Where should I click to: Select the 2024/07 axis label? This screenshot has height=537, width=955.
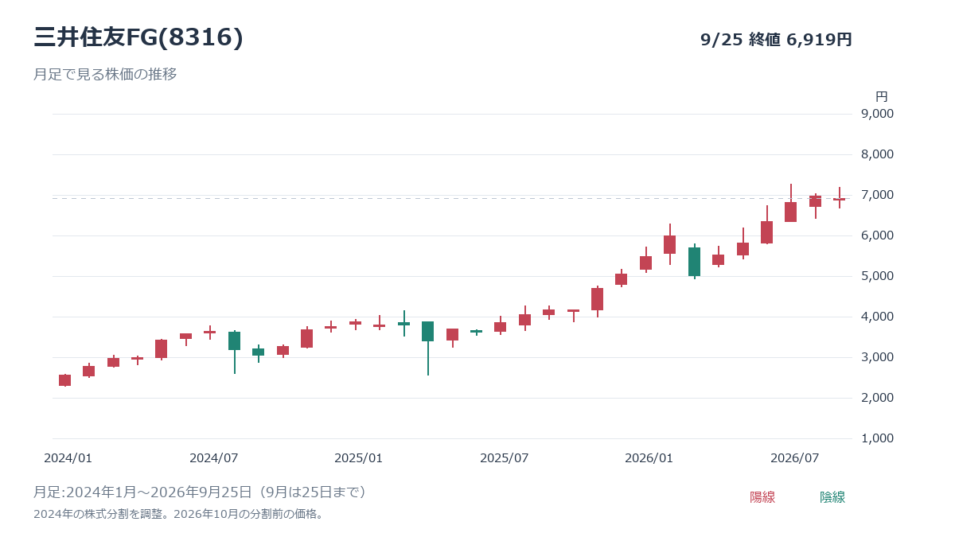click(x=213, y=458)
